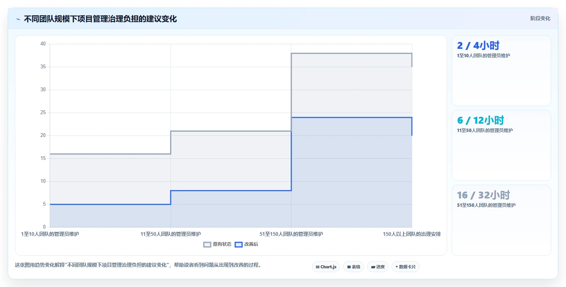
Task: Click x-axis label 11至50人团队的管理员维护
Action: (171, 234)
